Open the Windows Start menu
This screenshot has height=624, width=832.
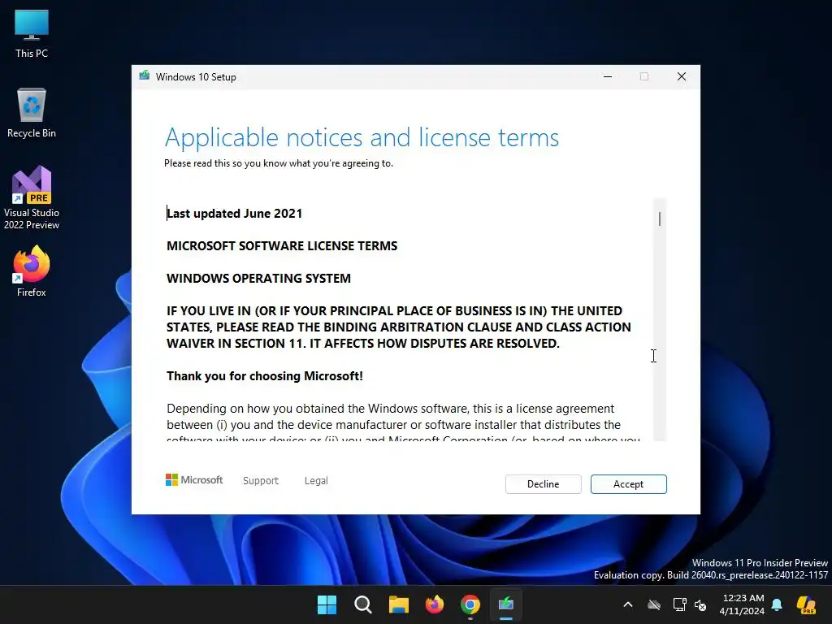coord(327,604)
